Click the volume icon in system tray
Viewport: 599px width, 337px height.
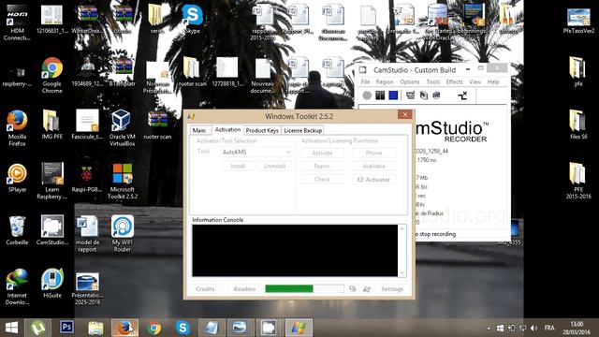point(533,328)
